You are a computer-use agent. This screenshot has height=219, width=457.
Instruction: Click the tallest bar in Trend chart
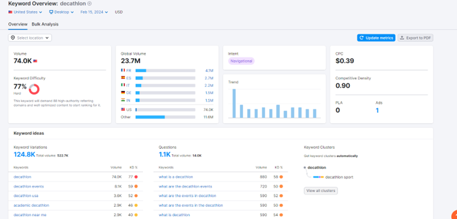coord(234,103)
